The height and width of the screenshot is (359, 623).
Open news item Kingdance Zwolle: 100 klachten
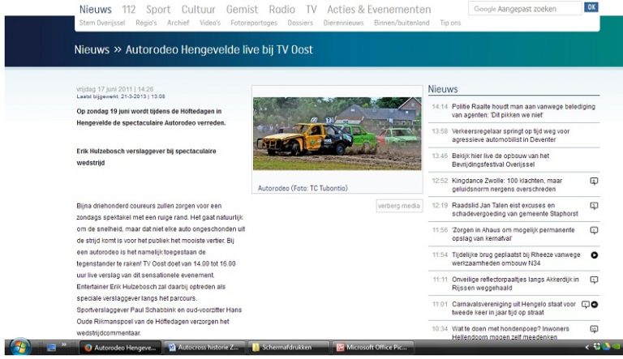pyautogui.click(x=507, y=185)
